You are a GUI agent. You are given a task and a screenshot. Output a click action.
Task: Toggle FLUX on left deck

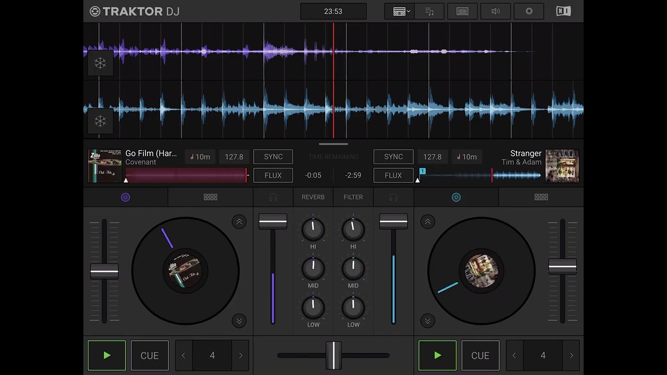273,176
